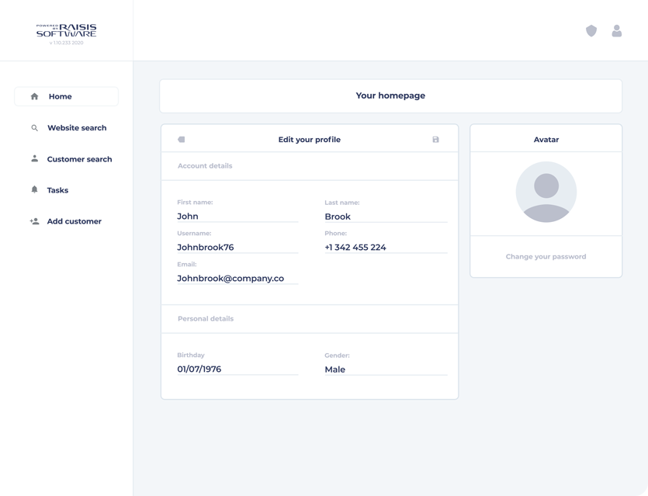Screen dimensions: 648x496
Task: Focus the Username field with Johnbrook76
Action: click(x=237, y=248)
